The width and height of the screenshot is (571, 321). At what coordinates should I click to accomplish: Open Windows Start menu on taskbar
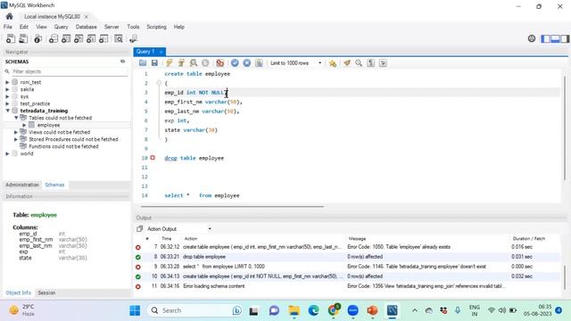(x=135, y=310)
